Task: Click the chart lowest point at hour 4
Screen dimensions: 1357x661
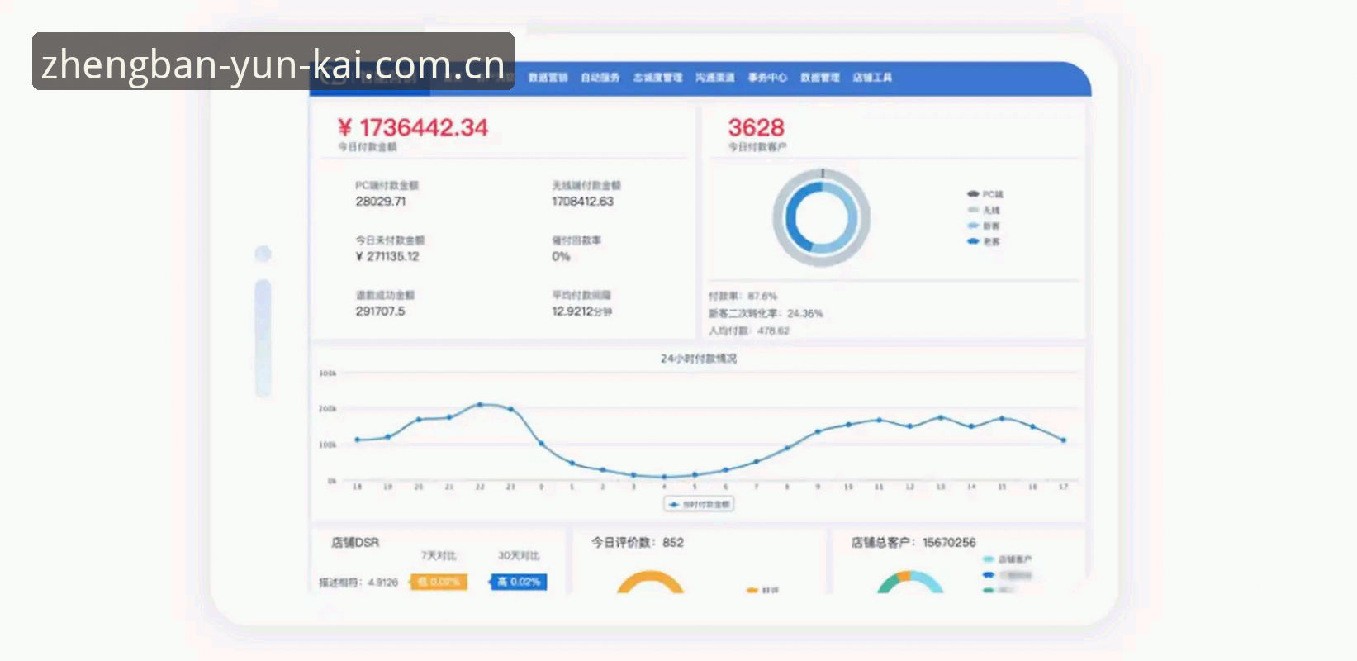Action: tap(664, 477)
